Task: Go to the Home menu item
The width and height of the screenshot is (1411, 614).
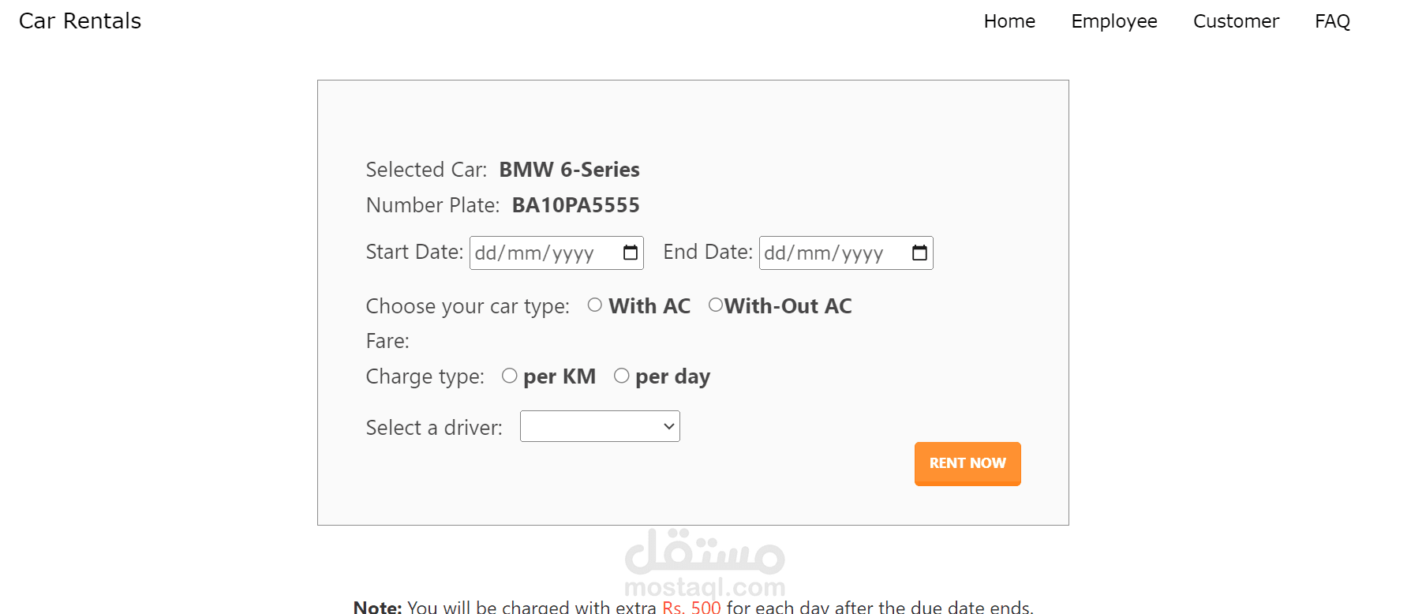Action: pyautogui.click(x=1009, y=21)
